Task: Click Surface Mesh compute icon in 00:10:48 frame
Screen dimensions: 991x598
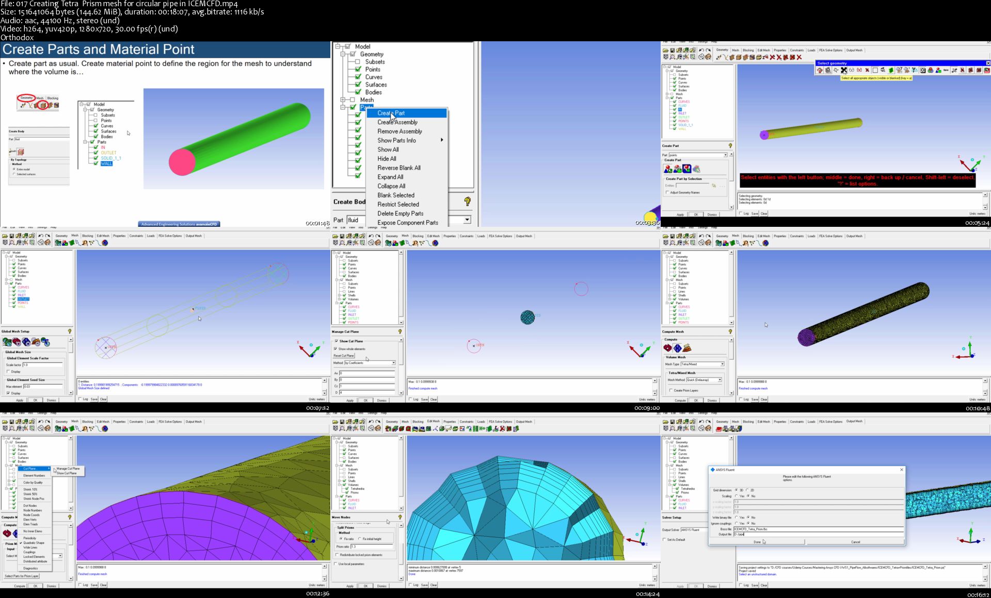Action: [x=668, y=348]
